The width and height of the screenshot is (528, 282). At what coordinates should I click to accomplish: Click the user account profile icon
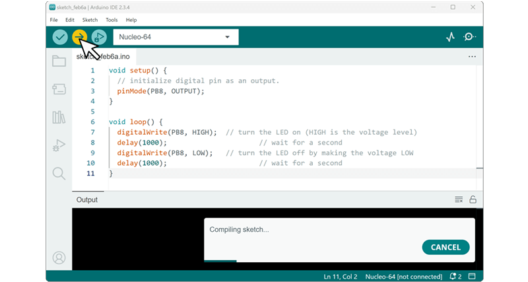59,258
